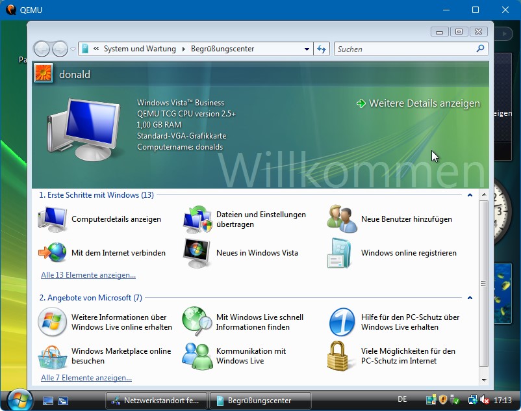
Task: Click the large computer image in banner
Action: [x=83, y=129]
